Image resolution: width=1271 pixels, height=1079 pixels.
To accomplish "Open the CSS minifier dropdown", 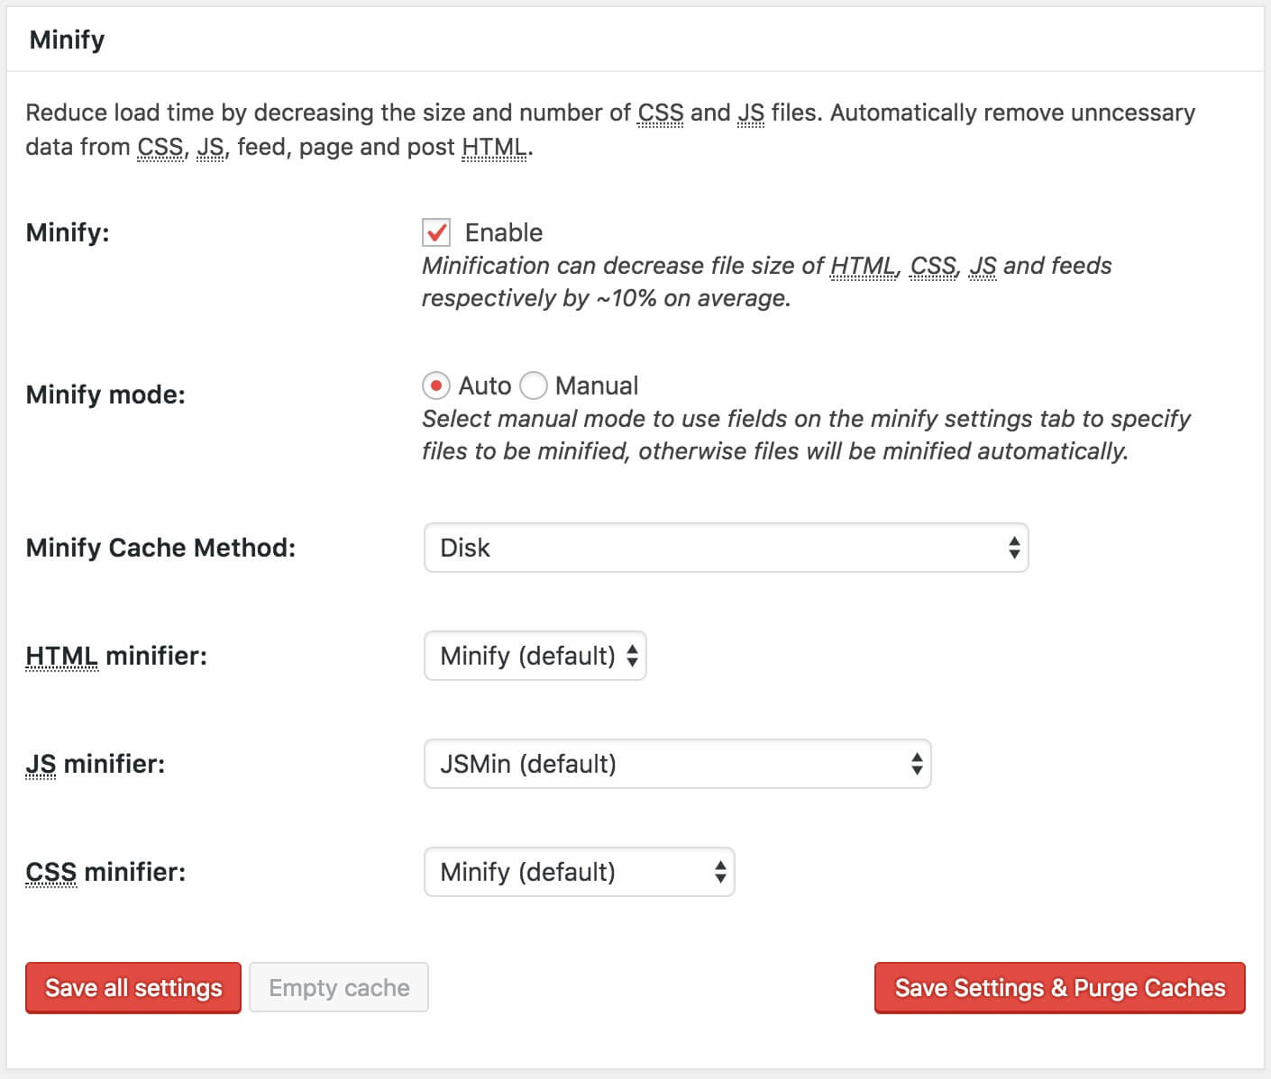I will click(579, 872).
